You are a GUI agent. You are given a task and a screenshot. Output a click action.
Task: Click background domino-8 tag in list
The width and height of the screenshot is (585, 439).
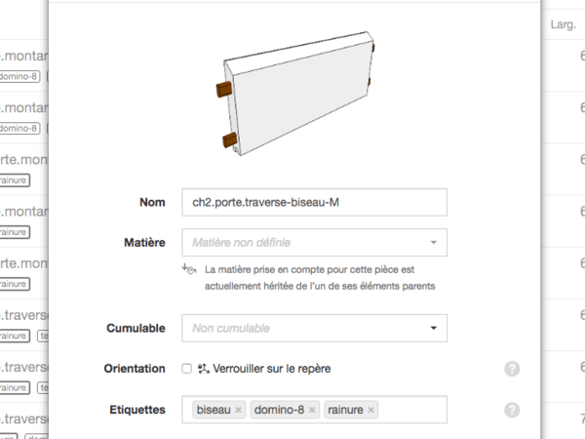coord(18,75)
